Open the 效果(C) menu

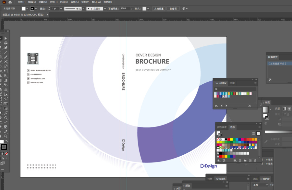tap(75, 2)
